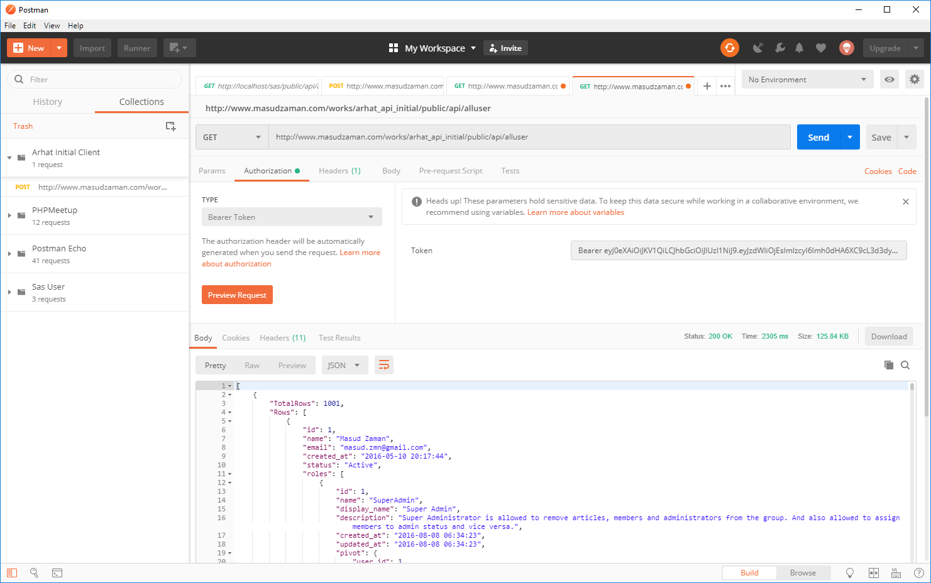
Task: Expand the PHPMeetup collection
Action: pyautogui.click(x=9, y=215)
